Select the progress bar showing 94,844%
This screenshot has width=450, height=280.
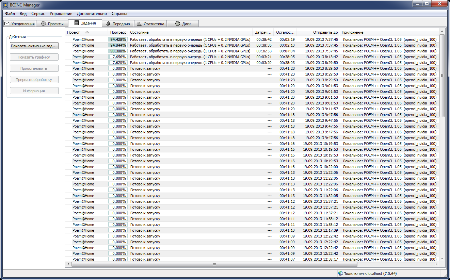(x=118, y=45)
